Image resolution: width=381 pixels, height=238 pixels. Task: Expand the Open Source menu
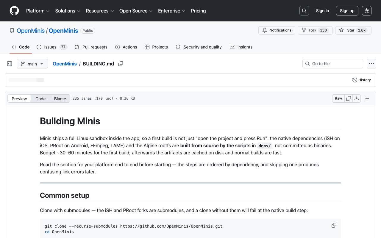136,11
